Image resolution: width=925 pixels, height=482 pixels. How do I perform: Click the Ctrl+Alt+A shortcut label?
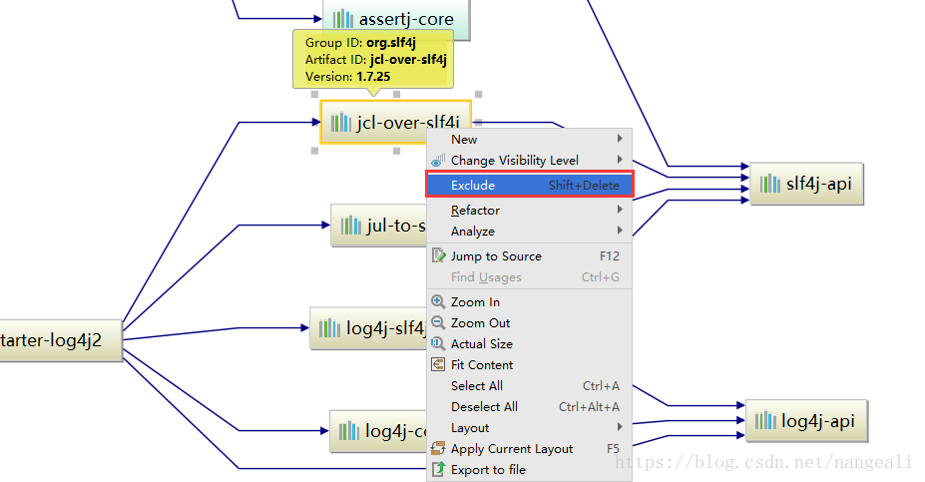tap(589, 407)
